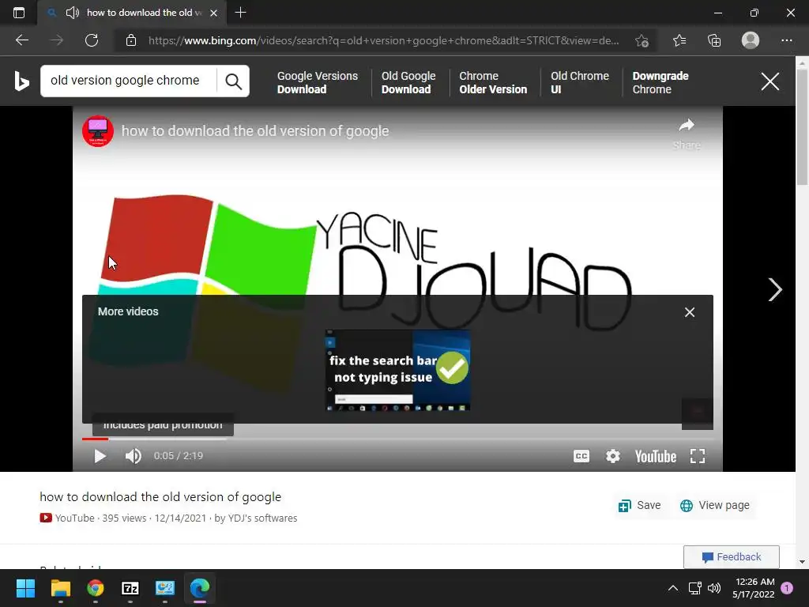Open the Favorites list
Viewport: 809px width, 607px height.
pyautogui.click(x=679, y=40)
